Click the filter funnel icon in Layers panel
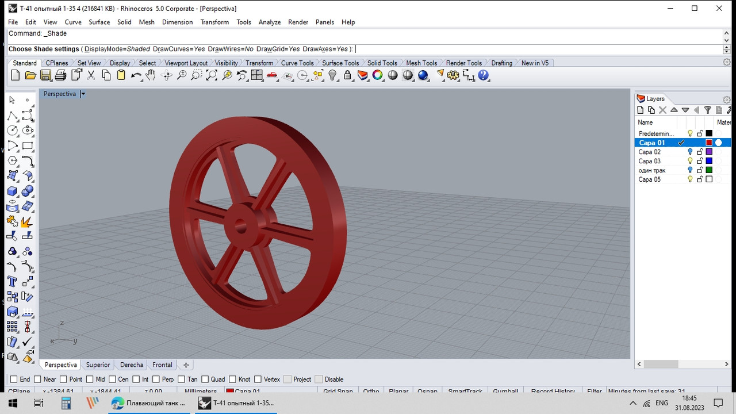The height and width of the screenshot is (414, 736). (708, 110)
